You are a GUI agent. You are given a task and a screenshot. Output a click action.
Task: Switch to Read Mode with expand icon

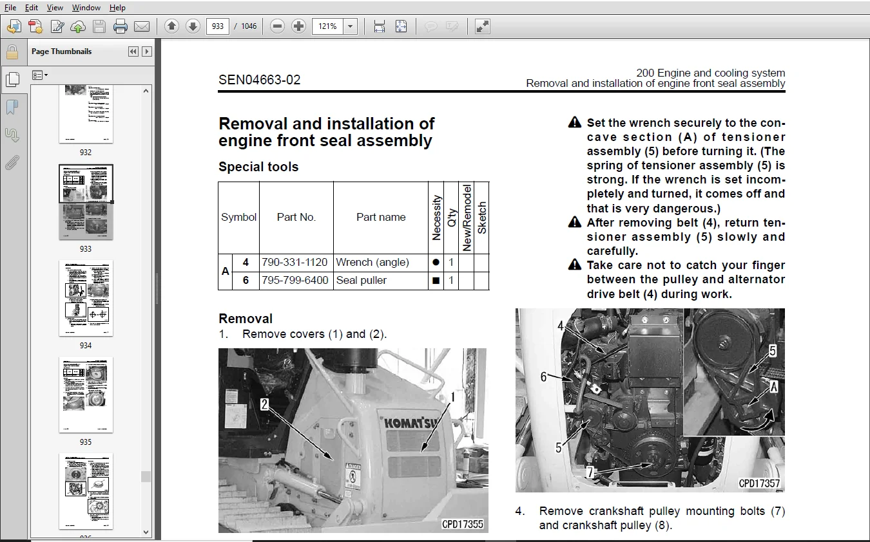pos(482,26)
